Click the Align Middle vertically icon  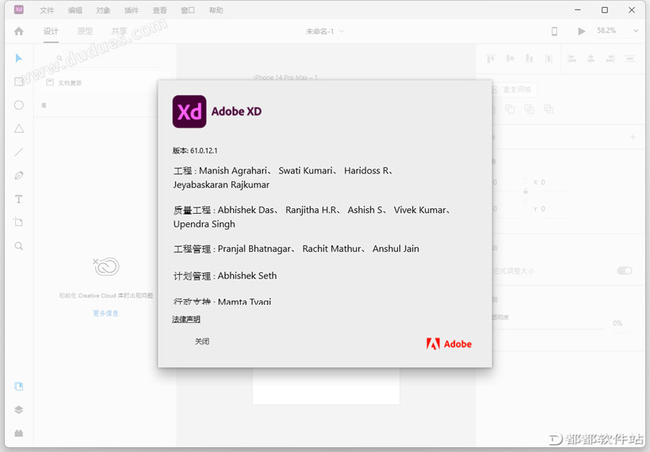point(510,59)
